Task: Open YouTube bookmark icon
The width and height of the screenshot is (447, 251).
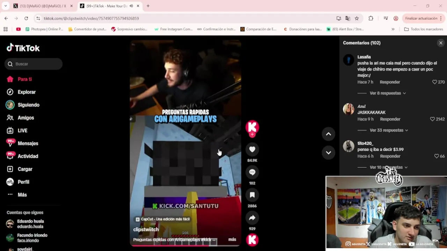Action: [x=18, y=29]
